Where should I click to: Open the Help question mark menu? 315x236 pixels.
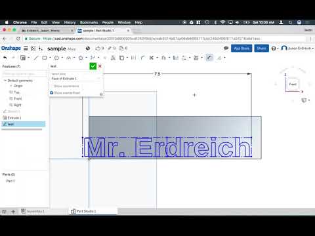[275, 49]
